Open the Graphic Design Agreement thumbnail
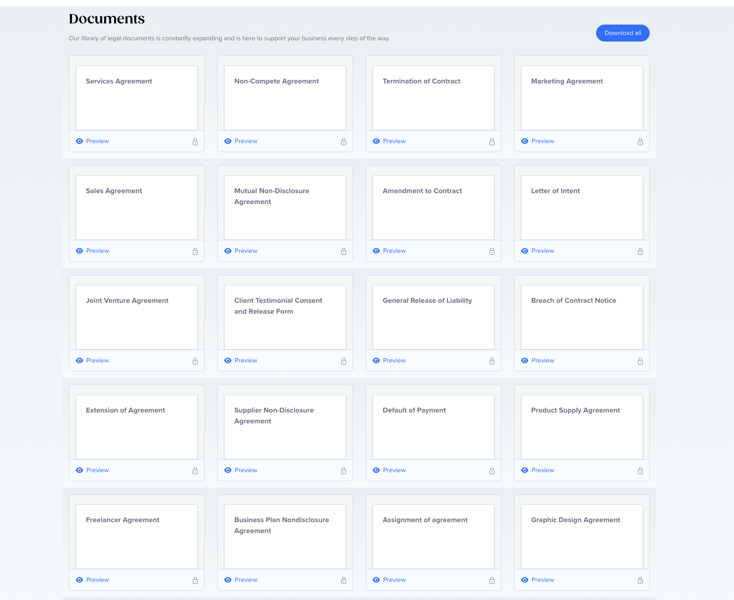Viewport: 734px width, 600px height. pos(582,537)
